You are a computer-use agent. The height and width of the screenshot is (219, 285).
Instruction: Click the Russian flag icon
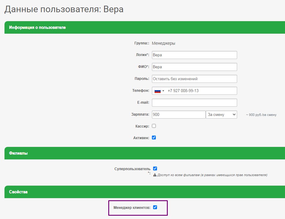click(x=158, y=91)
